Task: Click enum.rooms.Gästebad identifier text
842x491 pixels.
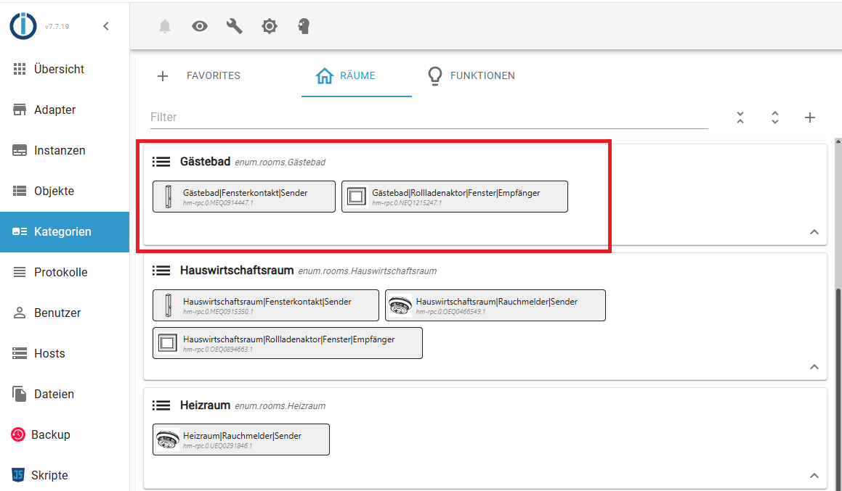Action: pos(280,162)
